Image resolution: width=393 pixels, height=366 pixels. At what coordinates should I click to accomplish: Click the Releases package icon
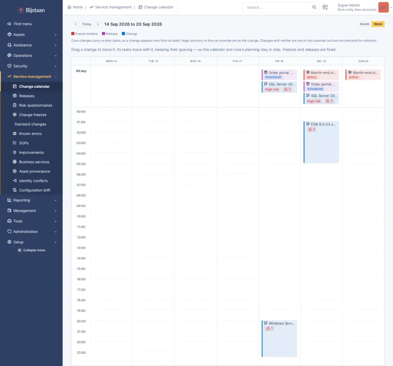tap(15, 96)
